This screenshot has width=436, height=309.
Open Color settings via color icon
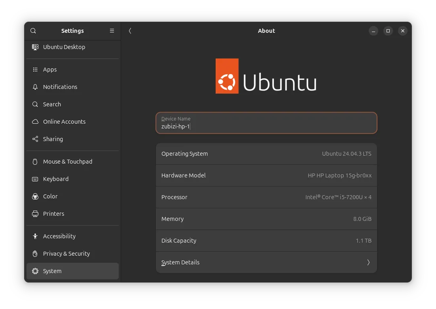point(35,196)
